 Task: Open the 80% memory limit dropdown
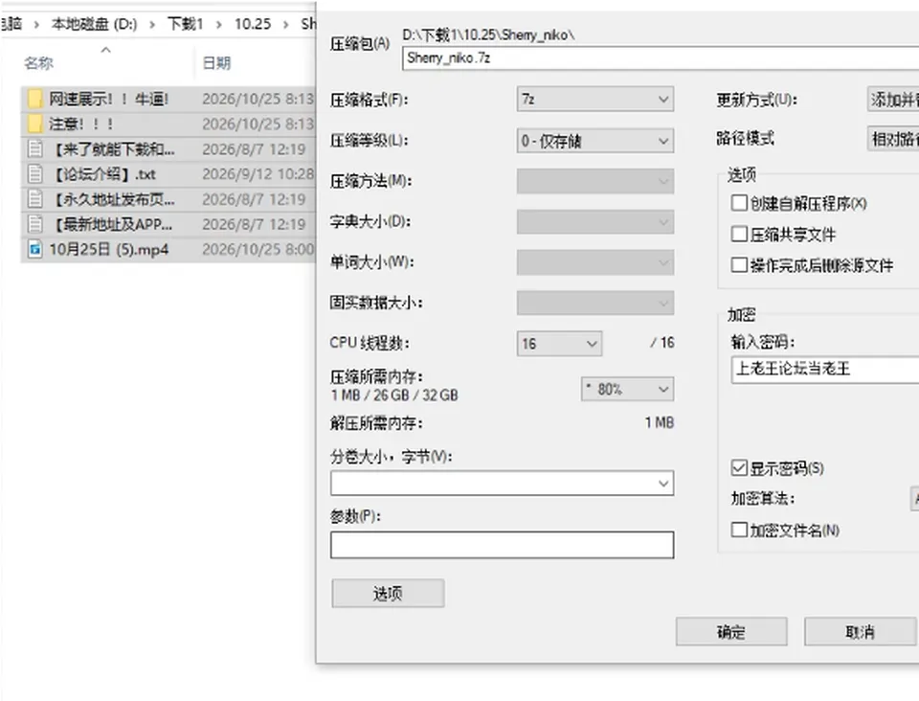627,389
